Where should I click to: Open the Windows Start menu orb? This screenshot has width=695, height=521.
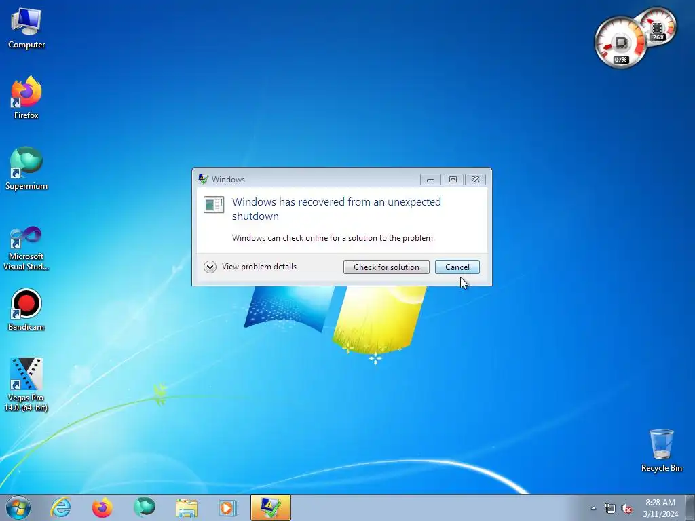click(18, 507)
